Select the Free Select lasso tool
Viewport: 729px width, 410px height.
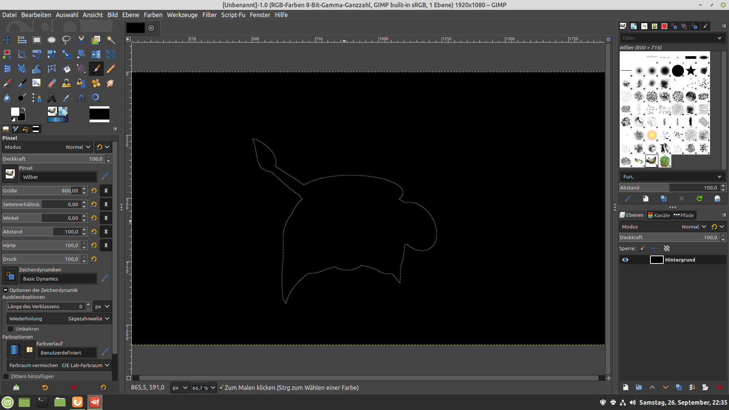[x=66, y=40]
